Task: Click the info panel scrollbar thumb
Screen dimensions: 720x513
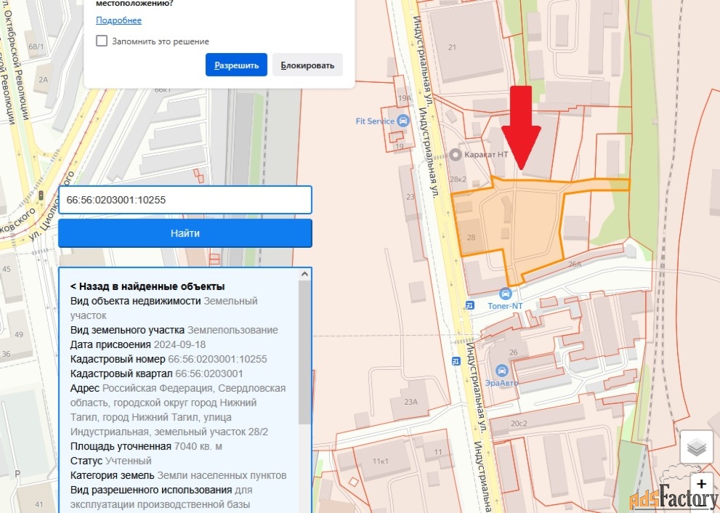Action: coord(305,352)
